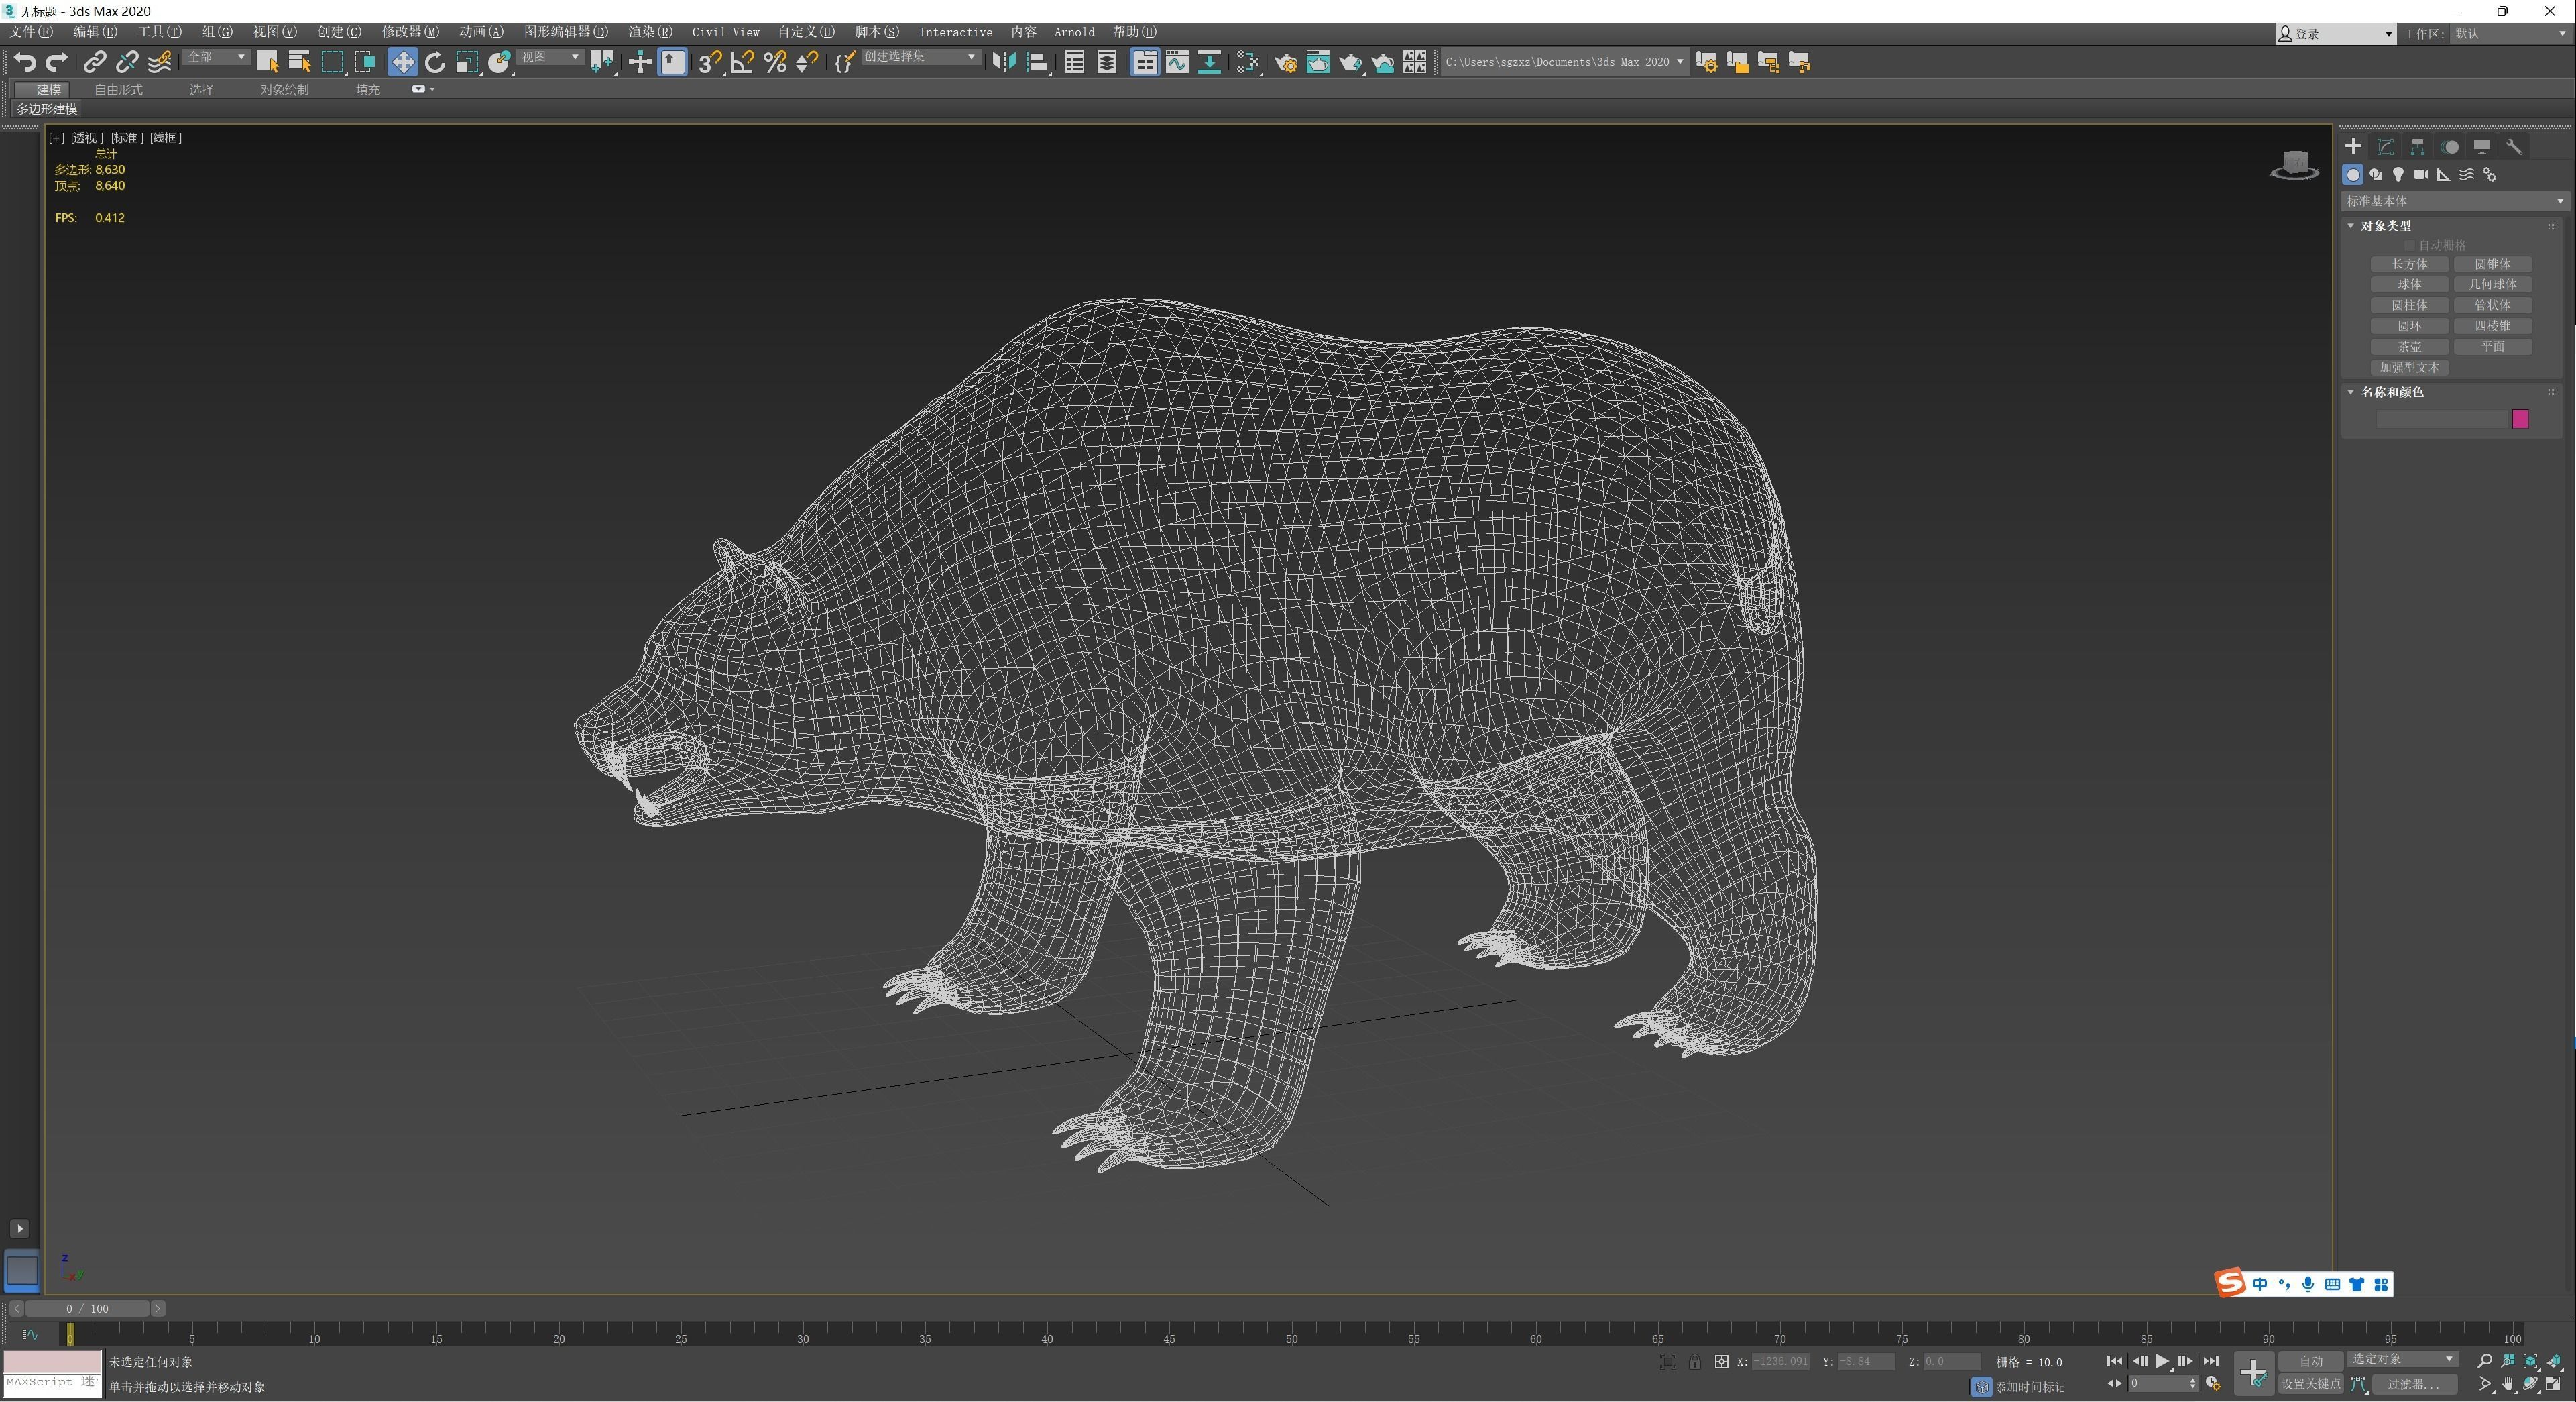Collapse the 对象类型 rollout
The height and width of the screenshot is (1402, 2576).
(x=2386, y=226)
